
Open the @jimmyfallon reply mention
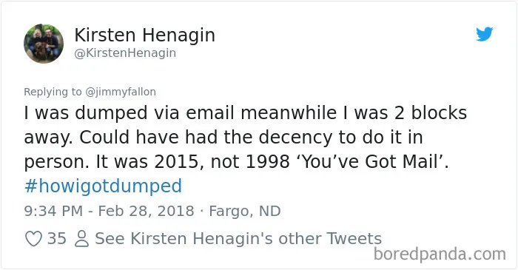121,92
